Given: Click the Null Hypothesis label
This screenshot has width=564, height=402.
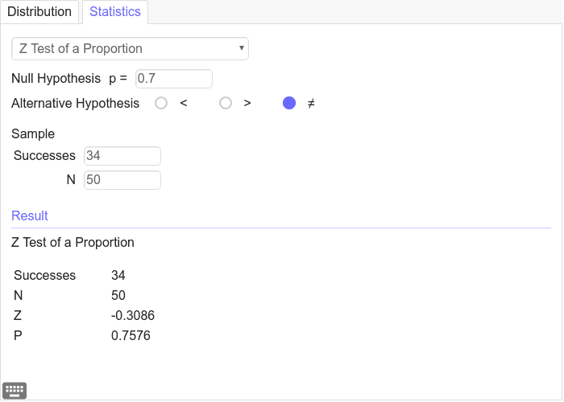Looking at the screenshot, I should click(56, 78).
